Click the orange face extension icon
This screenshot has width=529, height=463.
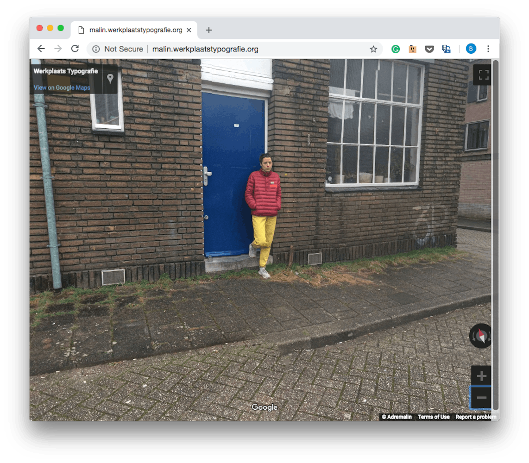[412, 49]
